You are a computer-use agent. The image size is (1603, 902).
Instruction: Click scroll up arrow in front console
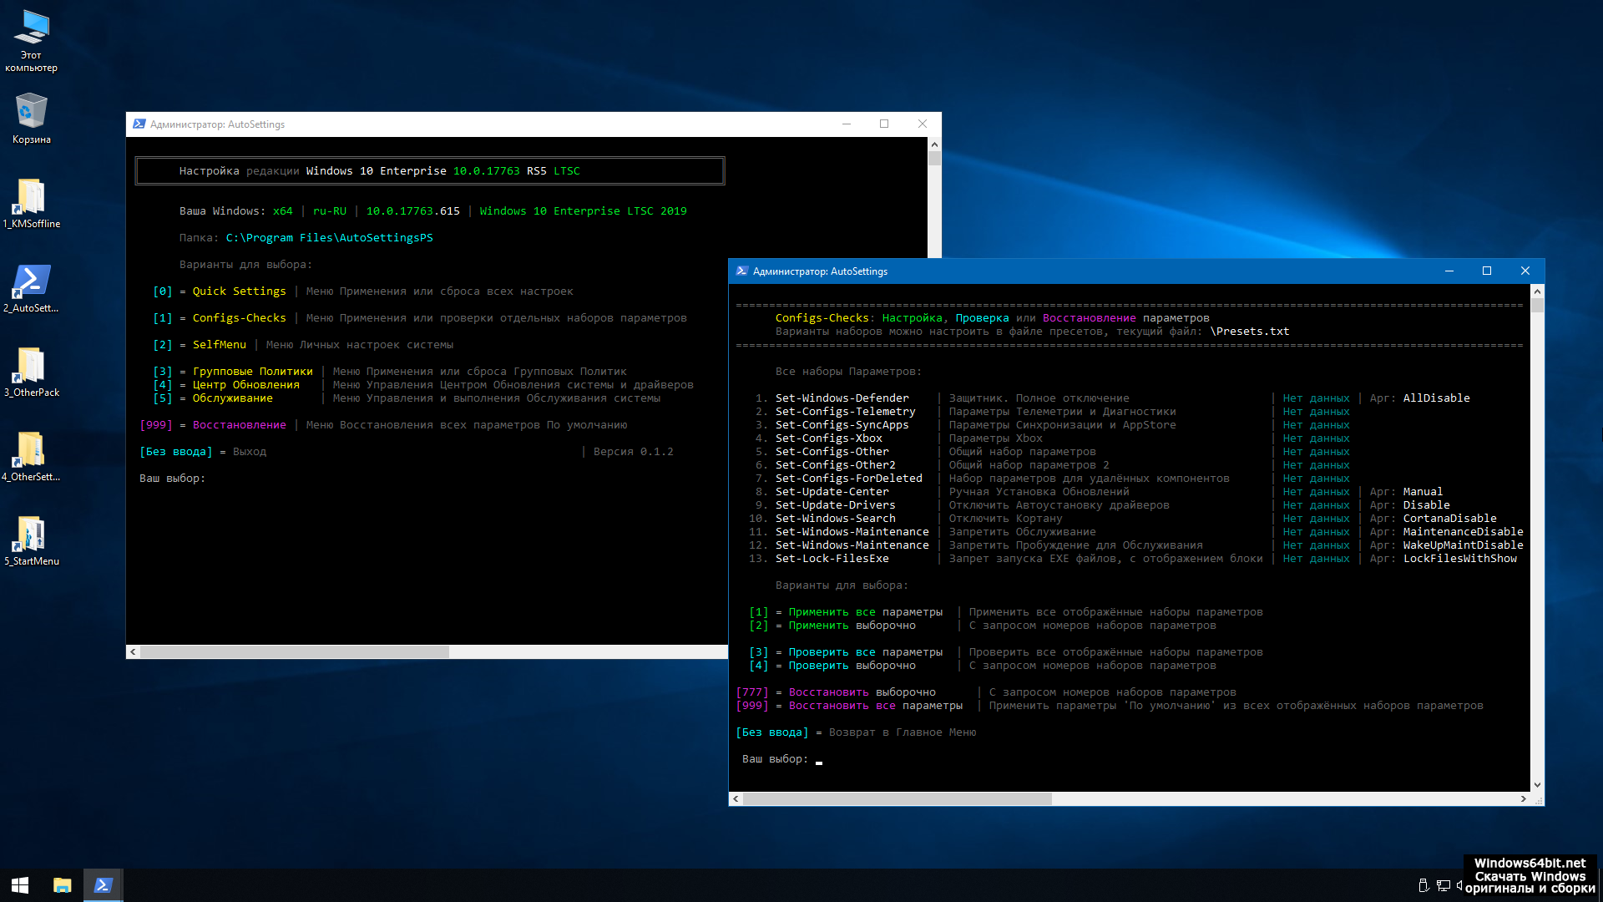pos(1537,291)
